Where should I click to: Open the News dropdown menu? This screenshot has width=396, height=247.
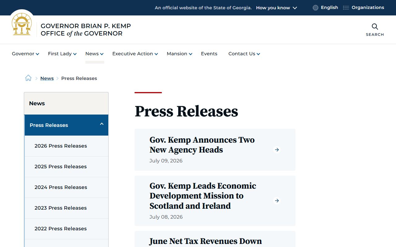coord(94,54)
